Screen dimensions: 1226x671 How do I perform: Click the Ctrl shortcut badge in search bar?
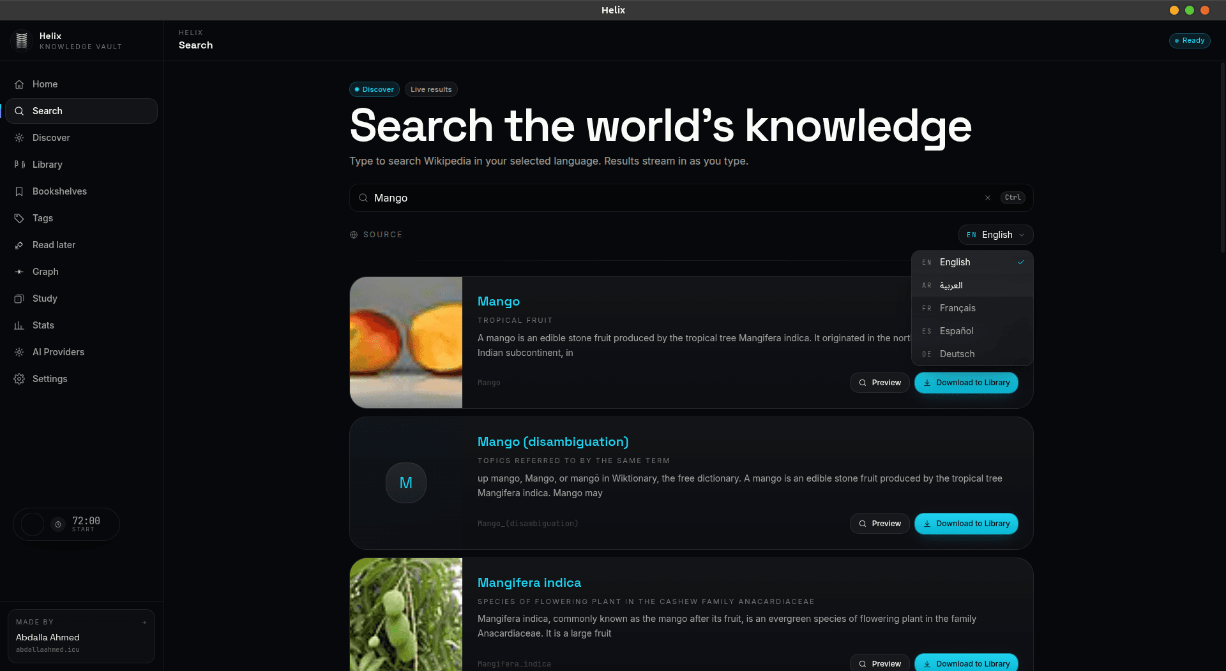coord(1013,198)
